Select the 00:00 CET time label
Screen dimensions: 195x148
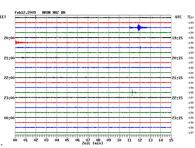pyautogui.click(x=9, y=118)
